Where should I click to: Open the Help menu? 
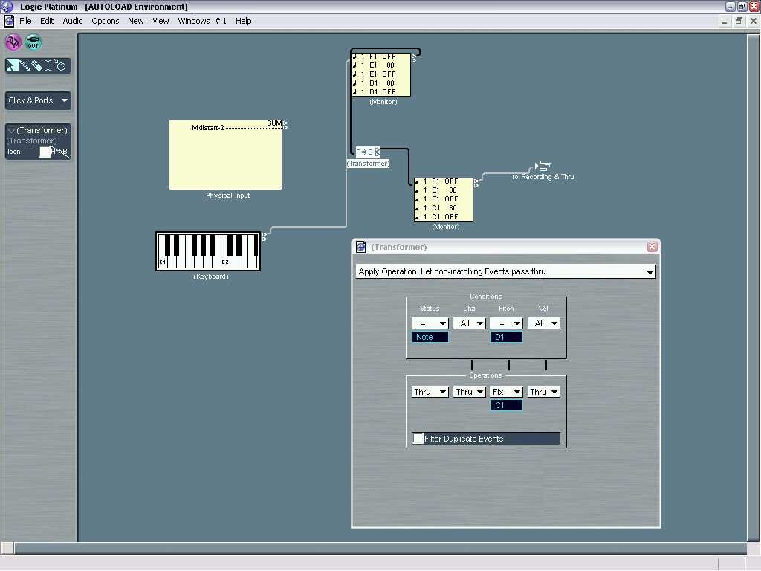click(244, 21)
